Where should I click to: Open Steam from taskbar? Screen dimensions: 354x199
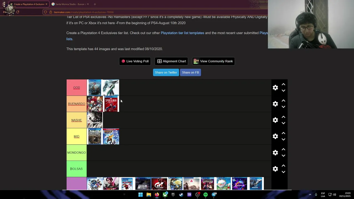pos(181,195)
